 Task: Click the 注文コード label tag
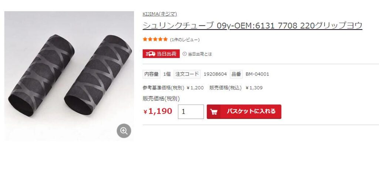[x=187, y=74]
